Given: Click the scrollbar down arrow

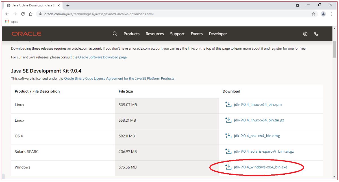Looking at the screenshot, I should pos(334,176).
